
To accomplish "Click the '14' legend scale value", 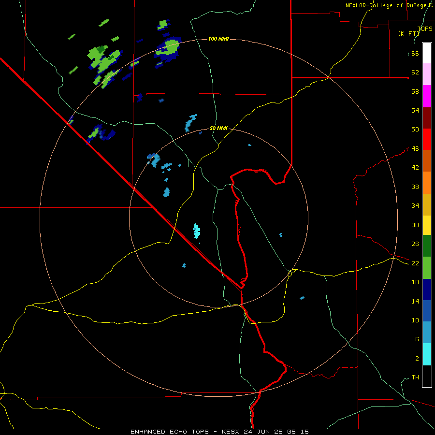I will pos(415,301).
